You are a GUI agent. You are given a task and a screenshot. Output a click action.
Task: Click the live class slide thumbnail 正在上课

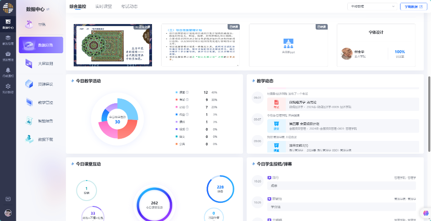[112, 45]
